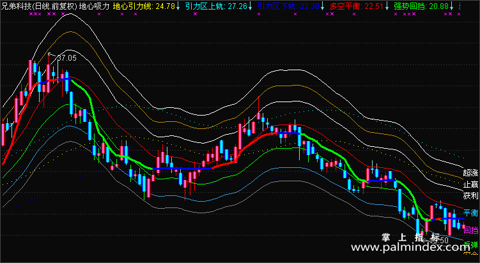Click the 强势回挡: 20.88 readout

point(421,6)
